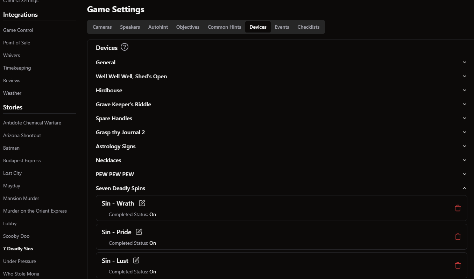This screenshot has height=279, width=474.
Task: Open the Scooby Doo story
Action: coord(16,236)
